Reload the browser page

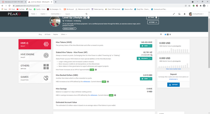point(9,6)
